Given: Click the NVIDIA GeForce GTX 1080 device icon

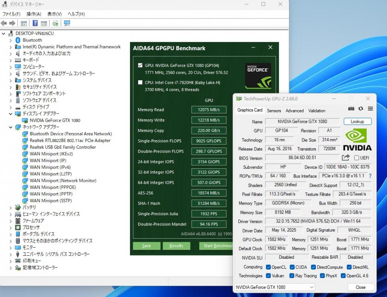Looking at the screenshot, I should 25,120.
